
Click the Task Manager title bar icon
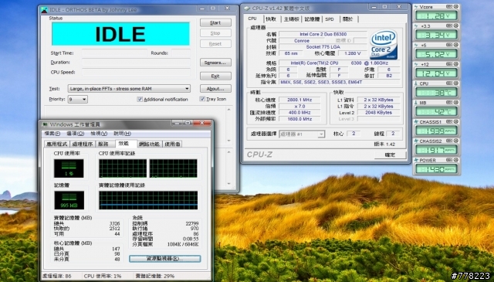45,124
